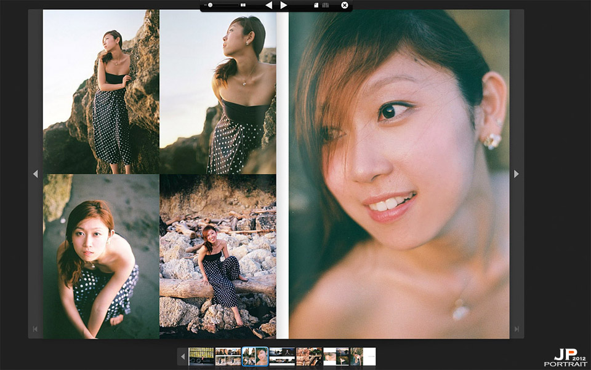Screen dimensions: 591x370
Task: Click the thumbnail grid icon beside the zoom slider
Action: [243, 6]
